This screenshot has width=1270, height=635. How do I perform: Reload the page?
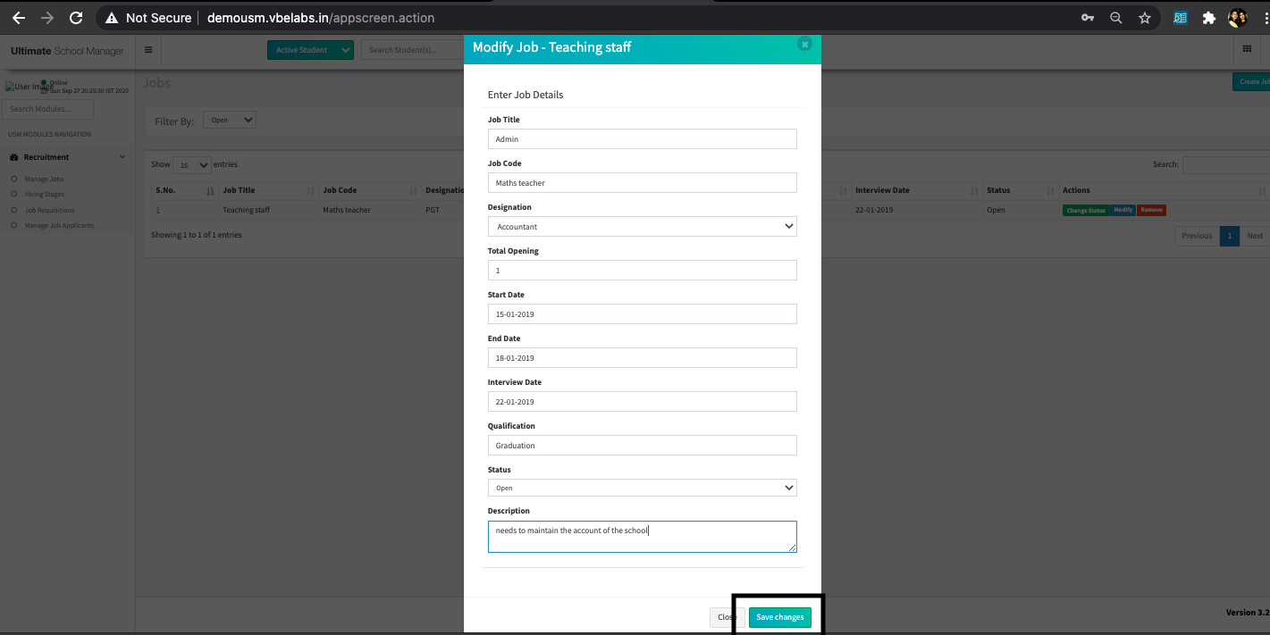76,17
